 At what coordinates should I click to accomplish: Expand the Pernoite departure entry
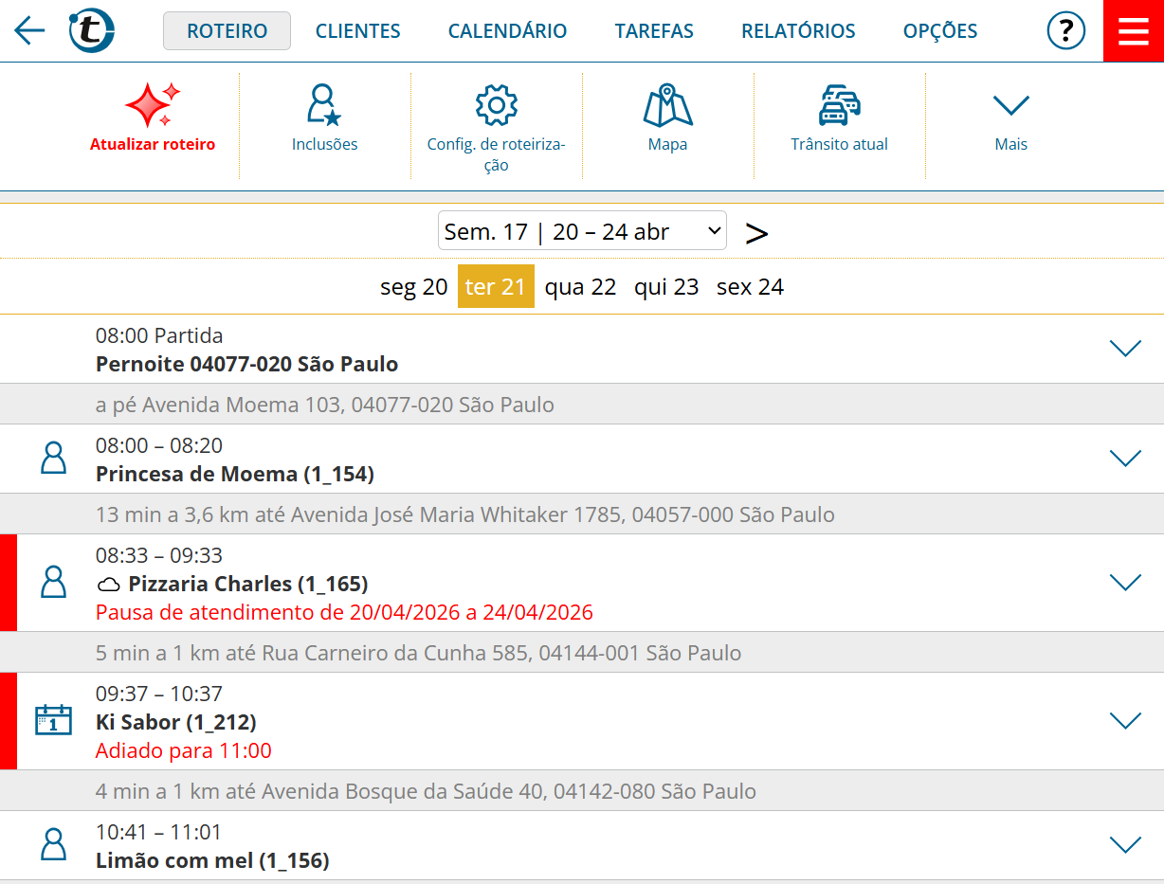click(1125, 349)
